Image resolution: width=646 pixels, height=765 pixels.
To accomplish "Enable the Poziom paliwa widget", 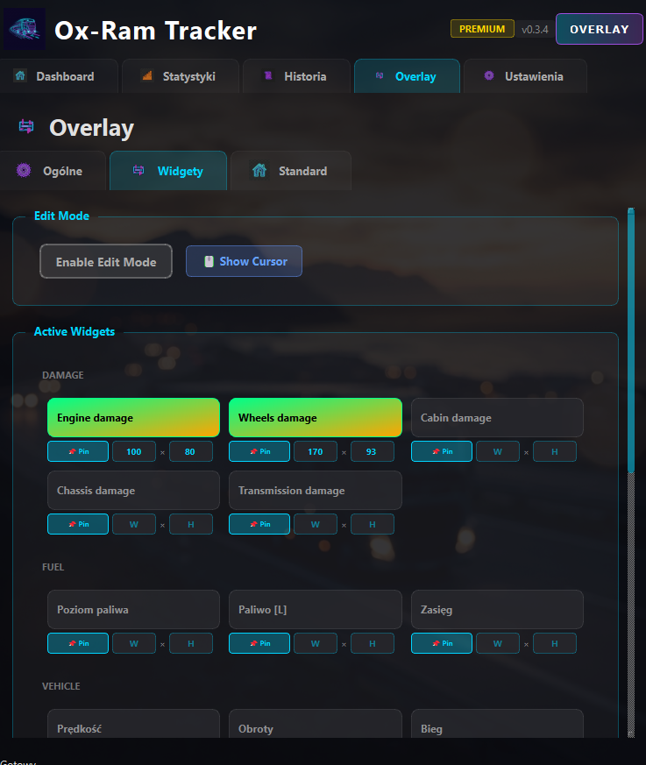I will [133, 609].
